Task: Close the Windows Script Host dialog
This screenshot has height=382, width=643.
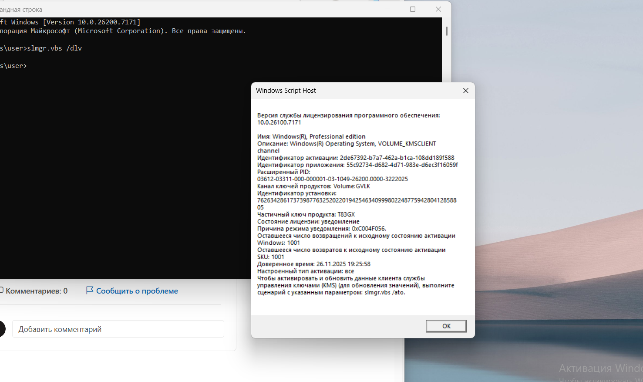Action: pyautogui.click(x=466, y=91)
